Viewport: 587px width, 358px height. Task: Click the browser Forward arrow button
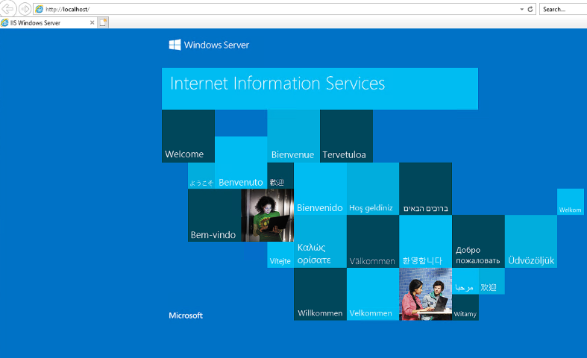pos(25,9)
